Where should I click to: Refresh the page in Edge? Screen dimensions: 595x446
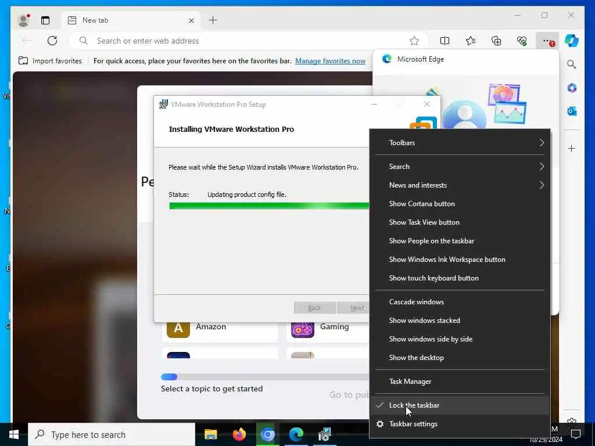[52, 41]
